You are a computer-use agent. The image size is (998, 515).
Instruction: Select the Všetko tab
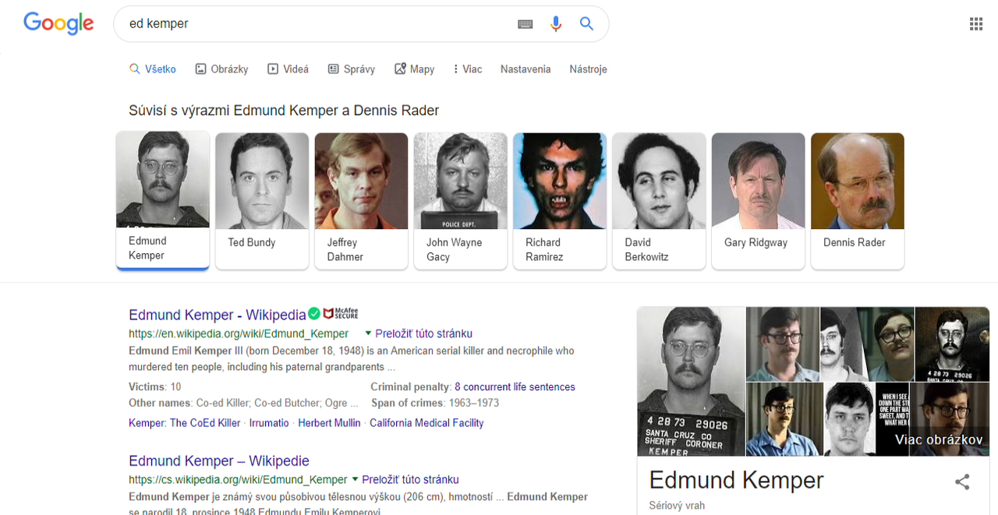coord(153,69)
